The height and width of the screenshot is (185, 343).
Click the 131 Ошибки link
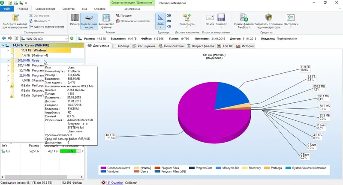114,182
